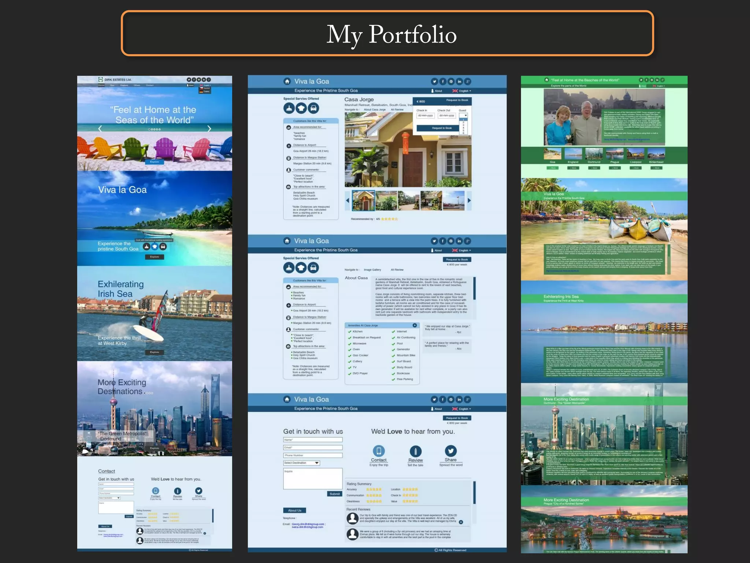Click home icon in the green mockup header
The width and height of the screenshot is (750, 563).
click(x=546, y=80)
